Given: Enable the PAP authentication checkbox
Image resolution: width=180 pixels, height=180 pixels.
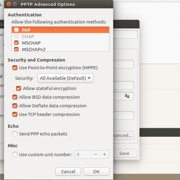Looking at the screenshot, I should [16, 30].
